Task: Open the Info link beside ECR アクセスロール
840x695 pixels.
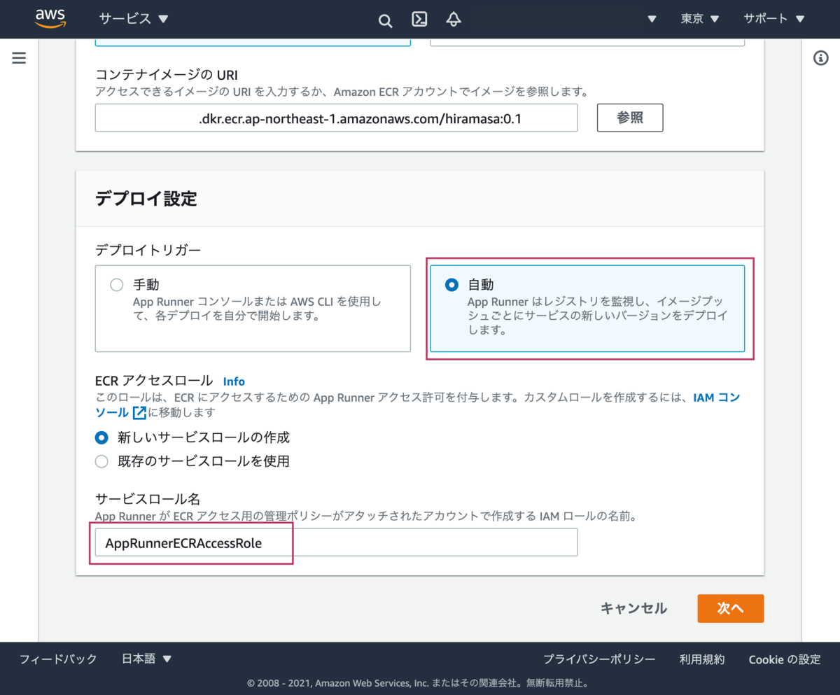Action: [x=234, y=381]
